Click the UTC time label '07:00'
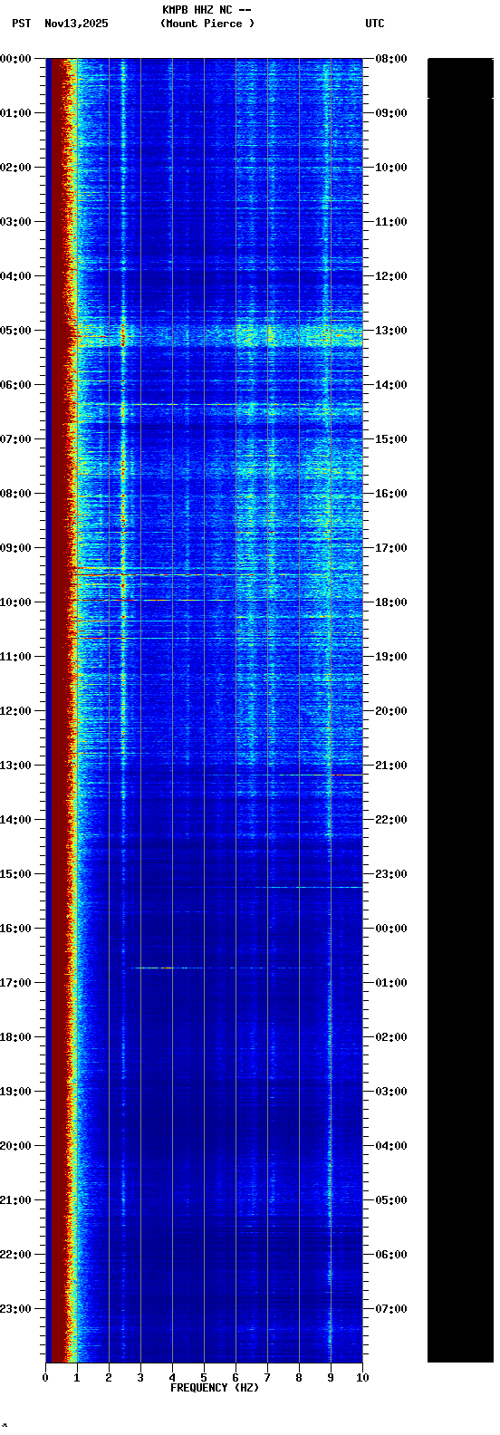This screenshot has width=500, height=1435. [391, 1309]
